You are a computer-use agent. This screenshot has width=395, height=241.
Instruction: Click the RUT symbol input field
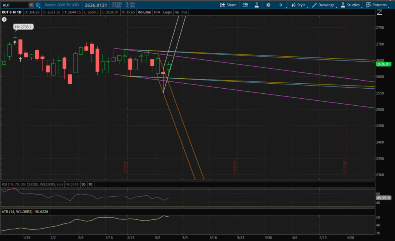(15, 5)
